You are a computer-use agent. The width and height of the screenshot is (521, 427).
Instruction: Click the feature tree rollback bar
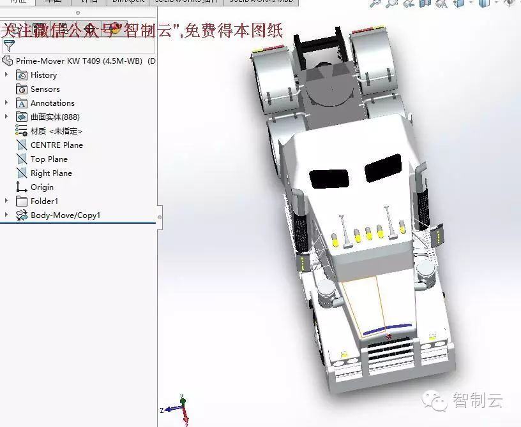pos(78,223)
